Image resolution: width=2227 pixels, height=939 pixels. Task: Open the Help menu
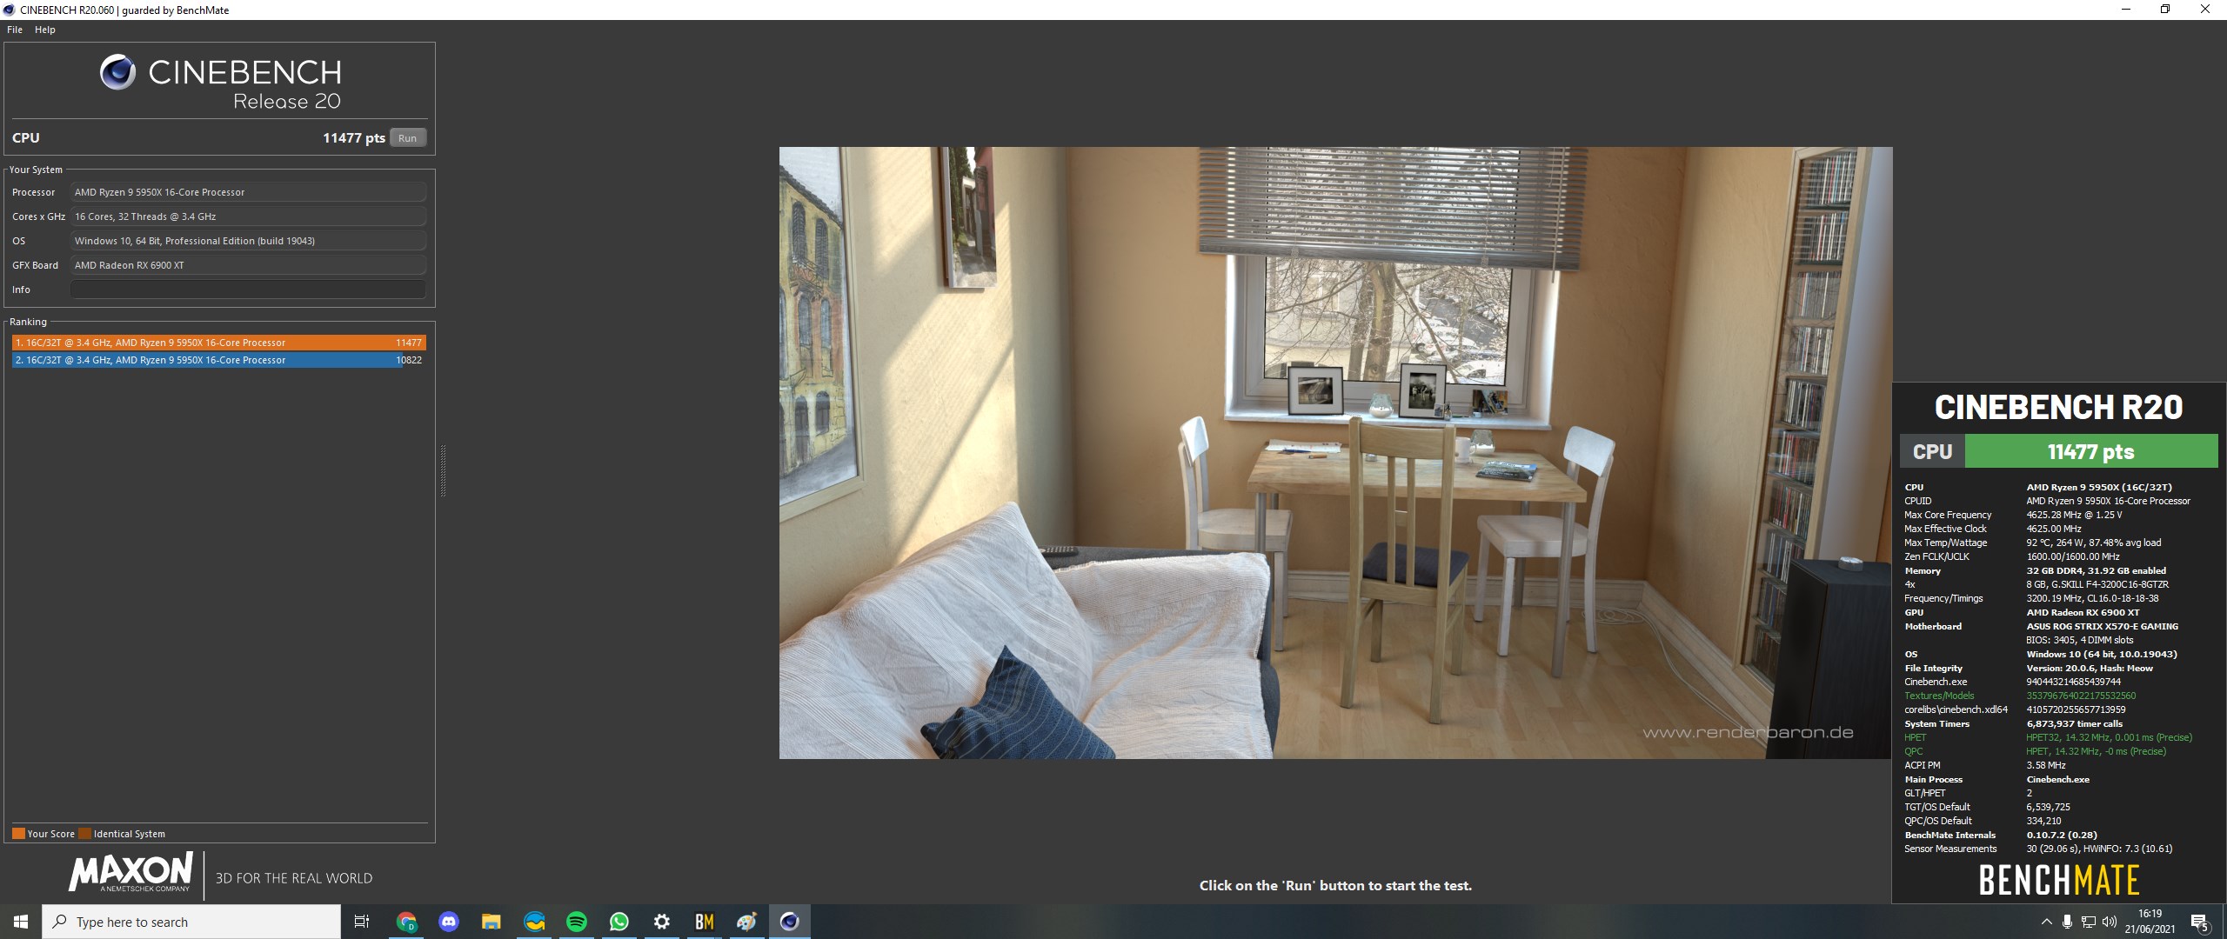[45, 30]
